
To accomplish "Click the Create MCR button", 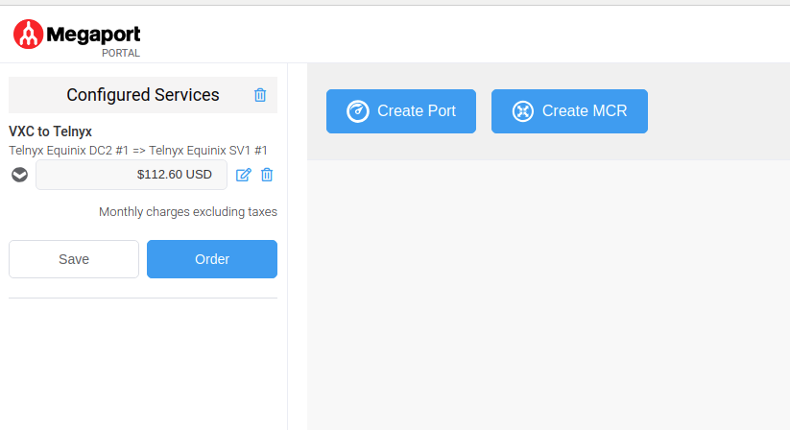I will pyautogui.click(x=569, y=111).
